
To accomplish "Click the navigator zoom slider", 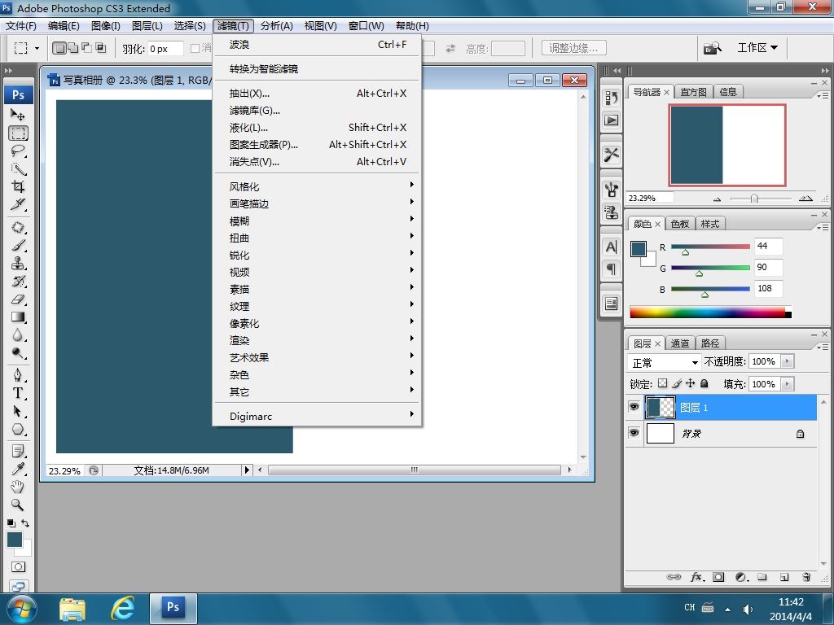I will coord(754,199).
